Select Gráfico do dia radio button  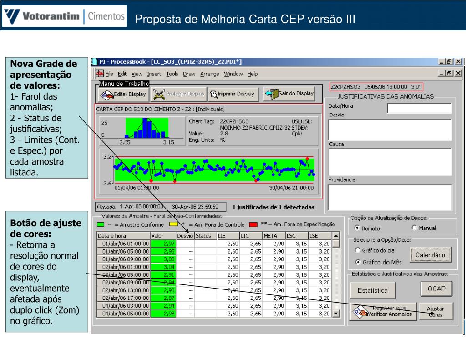pyautogui.click(x=358, y=250)
